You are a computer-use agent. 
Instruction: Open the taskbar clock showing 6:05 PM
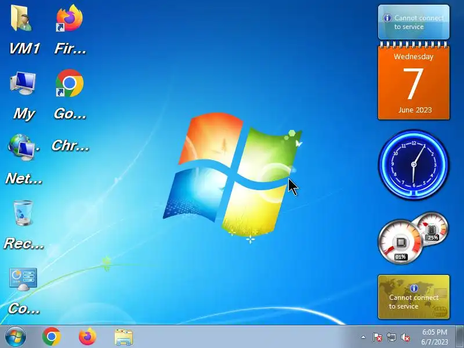[x=434, y=332]
